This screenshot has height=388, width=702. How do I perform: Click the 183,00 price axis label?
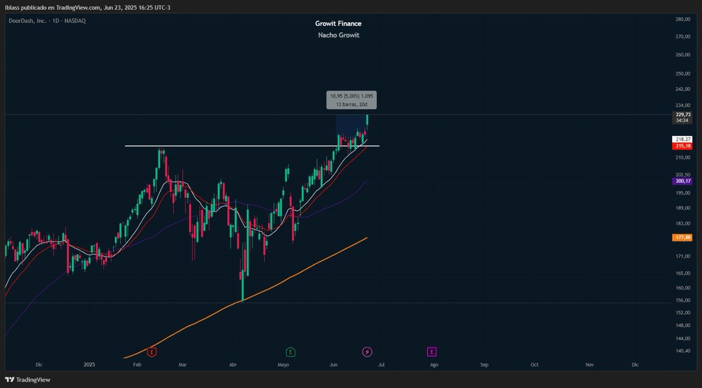(x=683, y=224)
